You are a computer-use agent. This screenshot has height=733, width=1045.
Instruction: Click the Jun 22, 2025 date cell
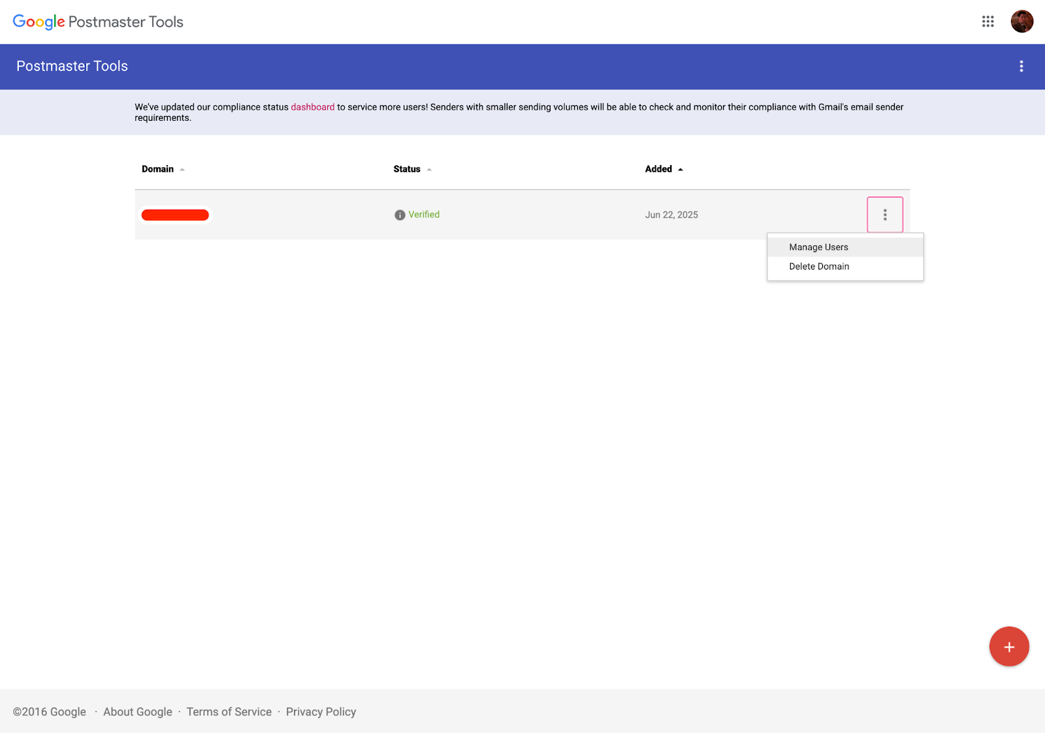(671, 215)
